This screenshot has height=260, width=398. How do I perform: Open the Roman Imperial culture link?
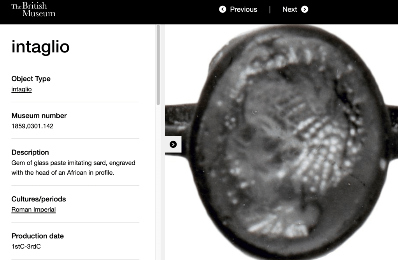33,210
